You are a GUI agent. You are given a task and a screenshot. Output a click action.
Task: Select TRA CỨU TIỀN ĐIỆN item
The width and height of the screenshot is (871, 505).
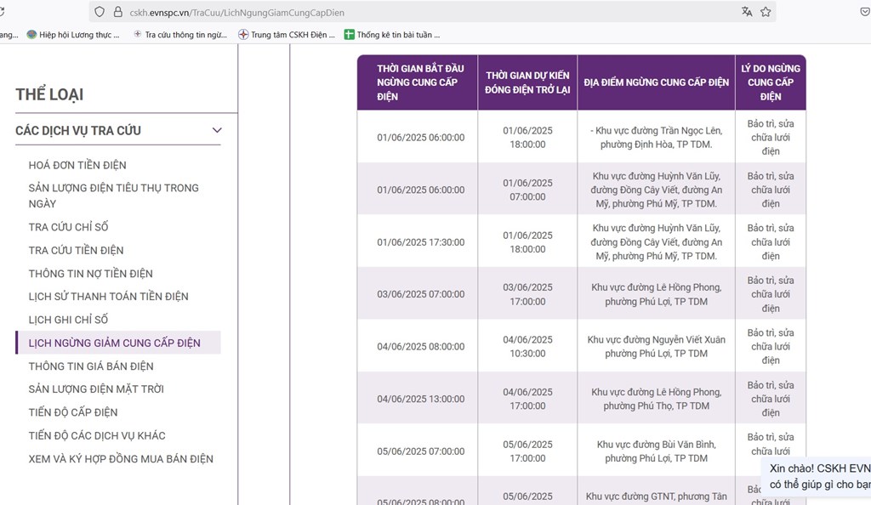[76, 250]
